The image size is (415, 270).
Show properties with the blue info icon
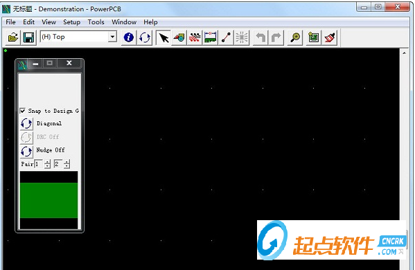(x=129, y=37)
